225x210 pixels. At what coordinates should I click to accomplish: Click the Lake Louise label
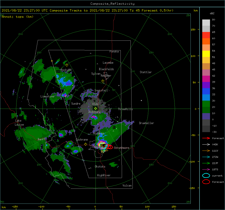[x=19, y=123]
